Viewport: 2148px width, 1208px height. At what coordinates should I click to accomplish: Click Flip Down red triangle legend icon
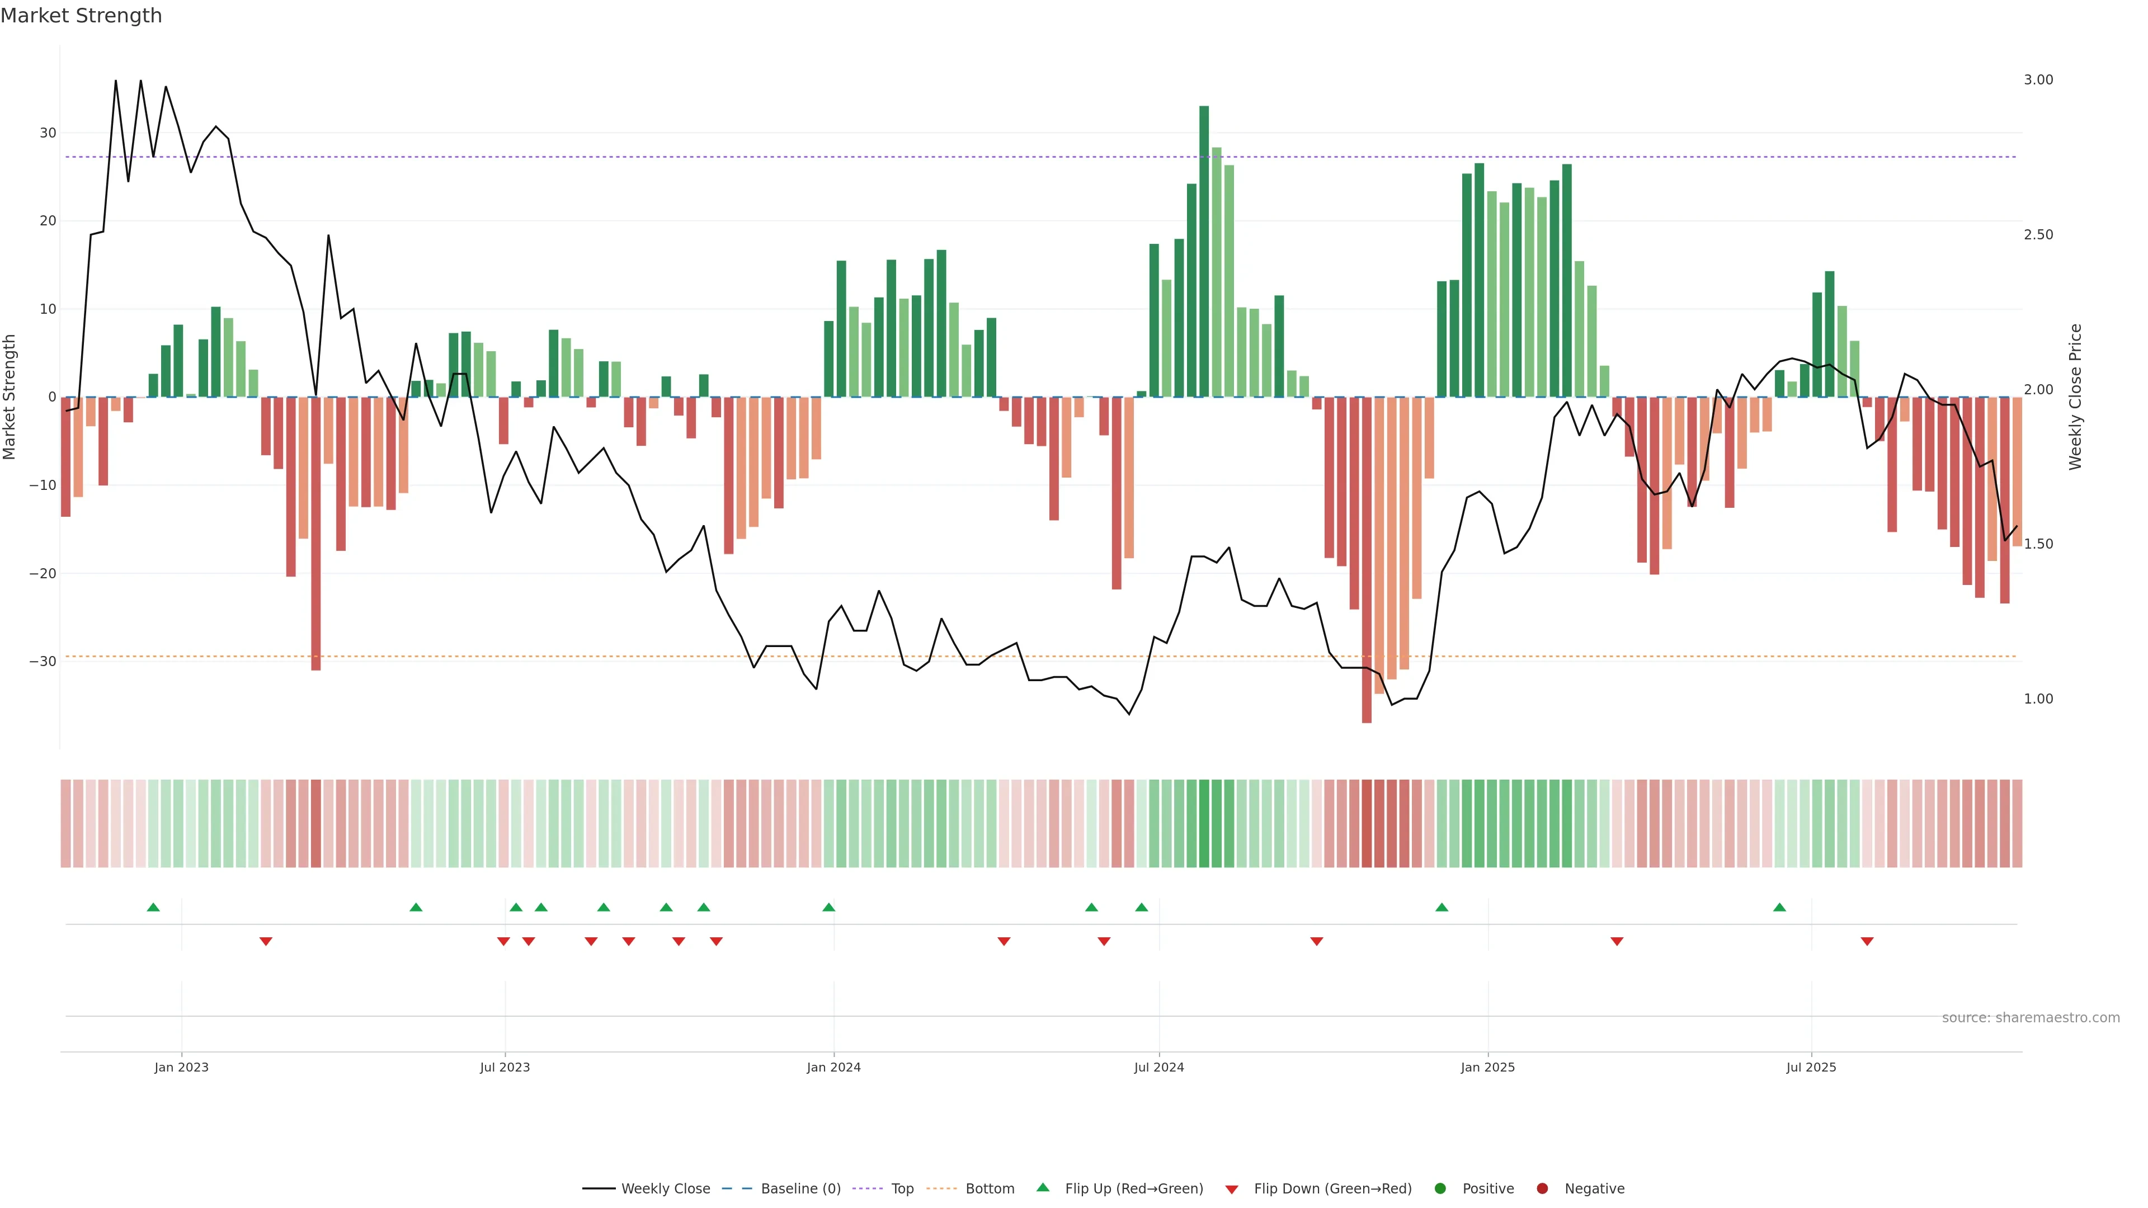coord(1232,1190)
